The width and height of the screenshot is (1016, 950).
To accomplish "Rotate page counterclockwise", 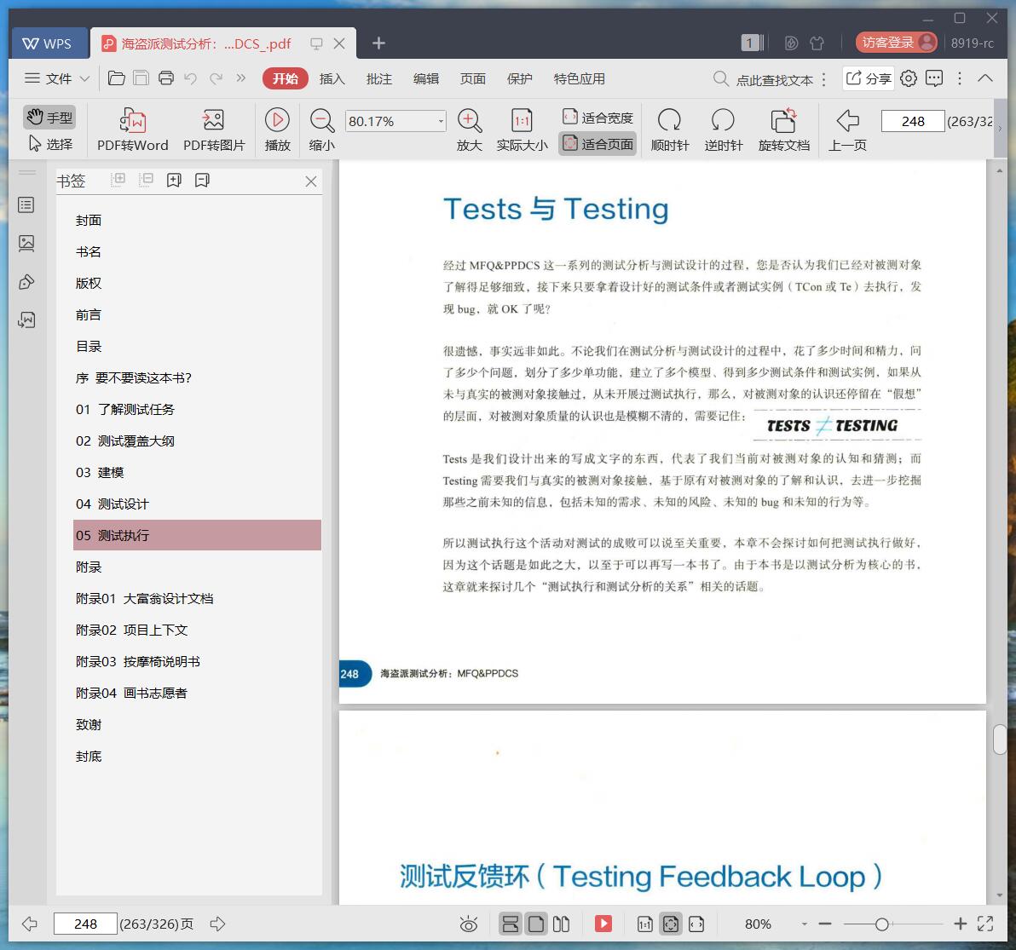I will tap(723, 130).
